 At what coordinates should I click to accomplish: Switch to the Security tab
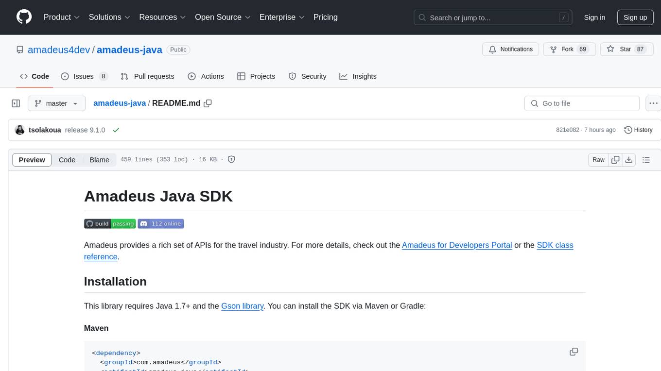(x=307, y=76)
